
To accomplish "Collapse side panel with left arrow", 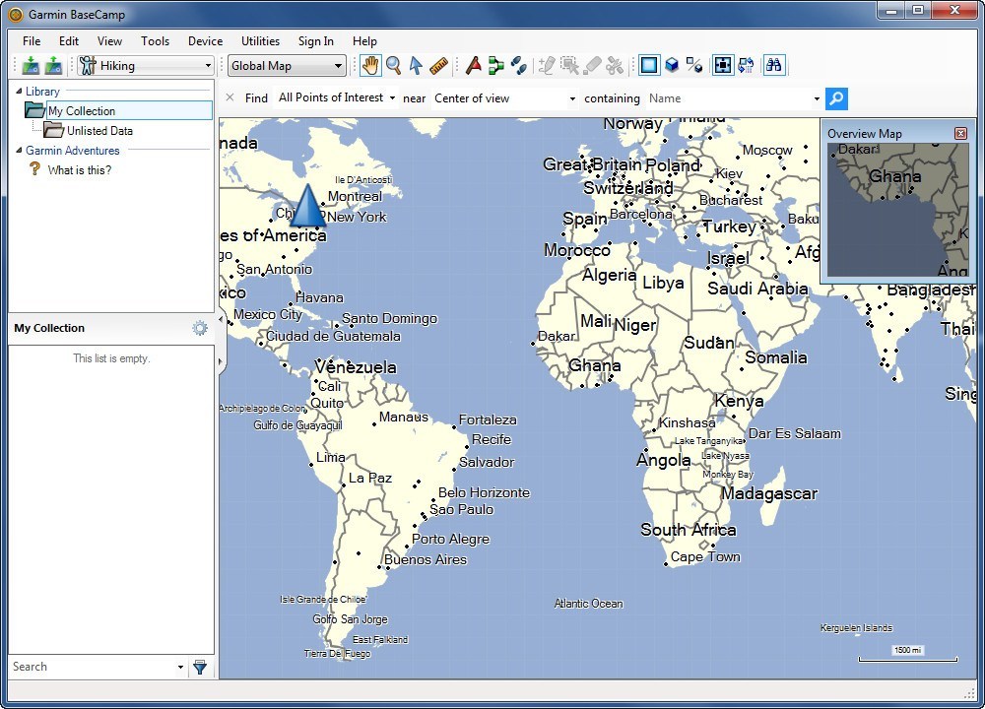I will pos(221,319).
